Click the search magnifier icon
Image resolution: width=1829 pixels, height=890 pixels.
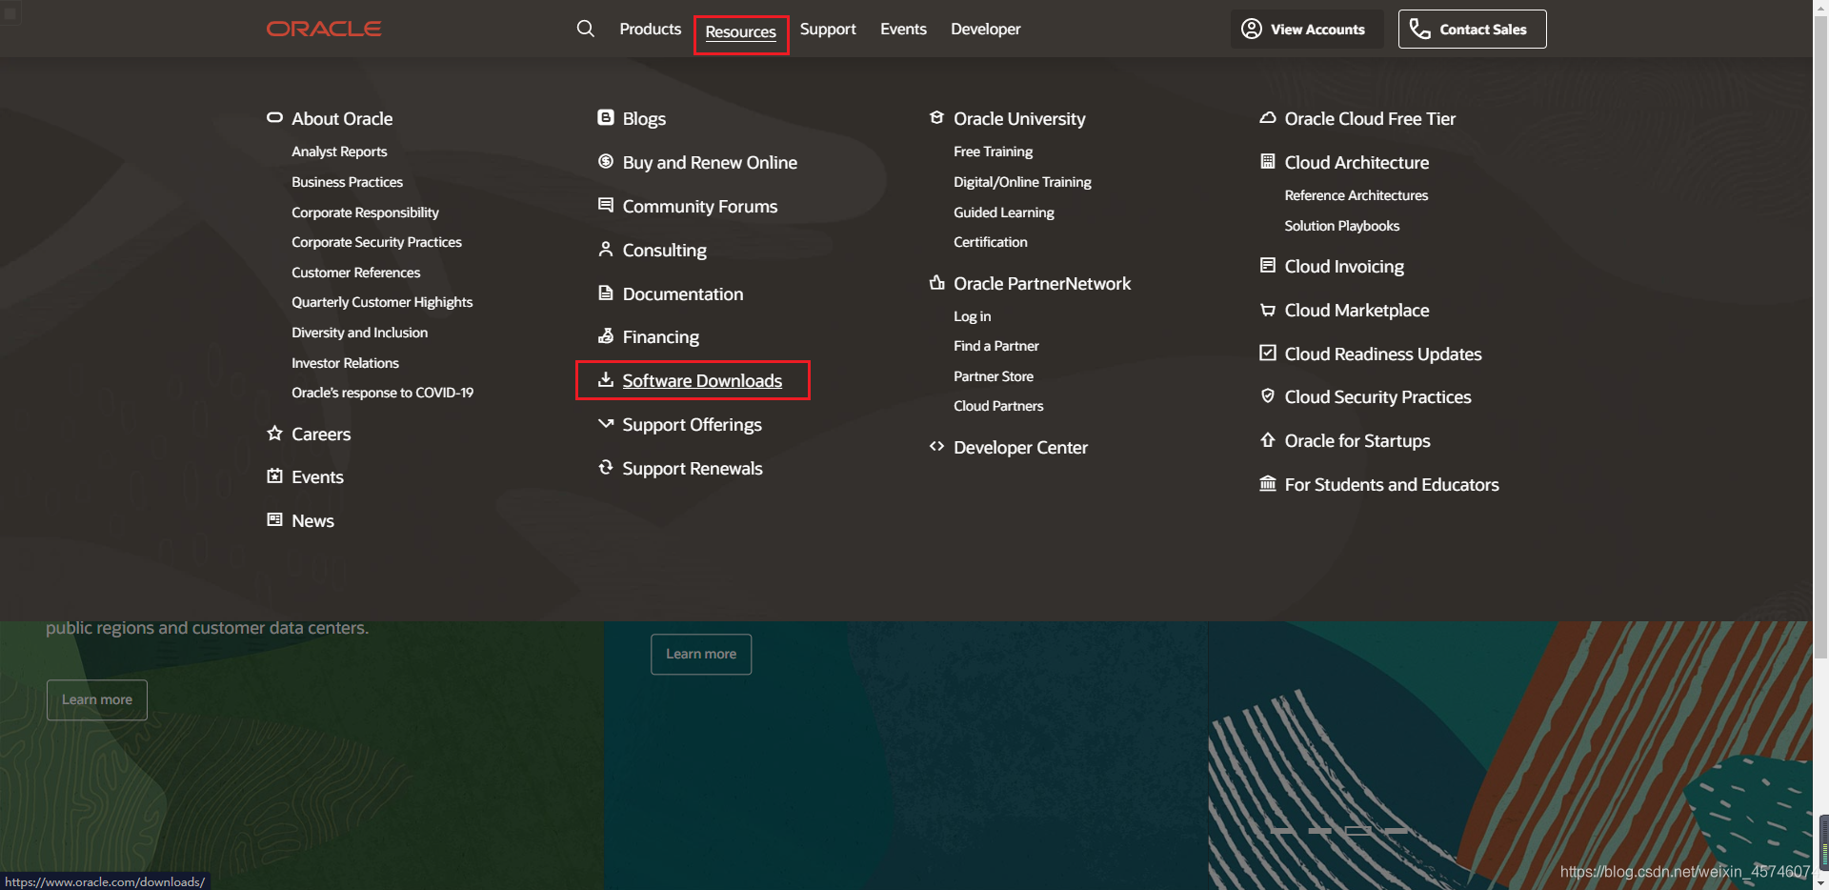586,29
